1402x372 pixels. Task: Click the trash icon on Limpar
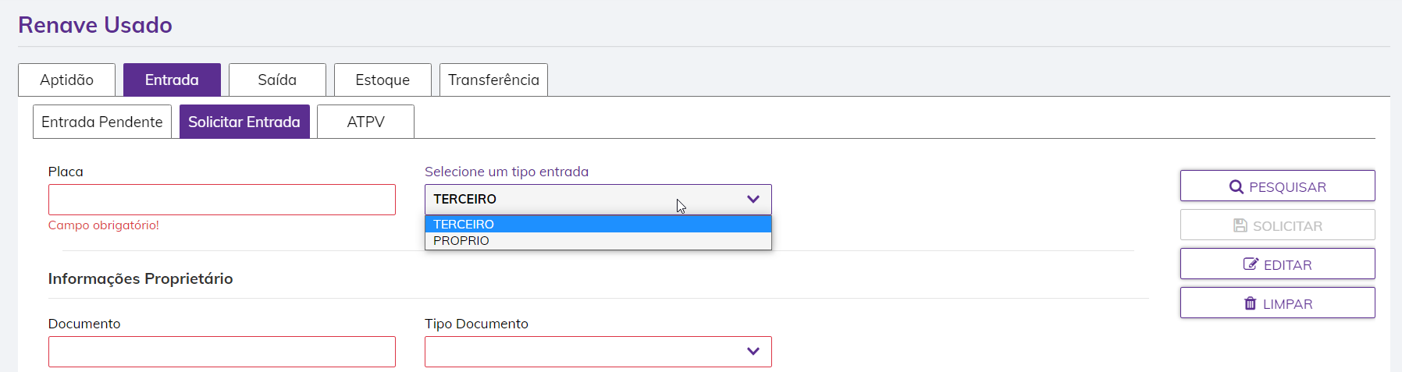[x=1251, y=303]
